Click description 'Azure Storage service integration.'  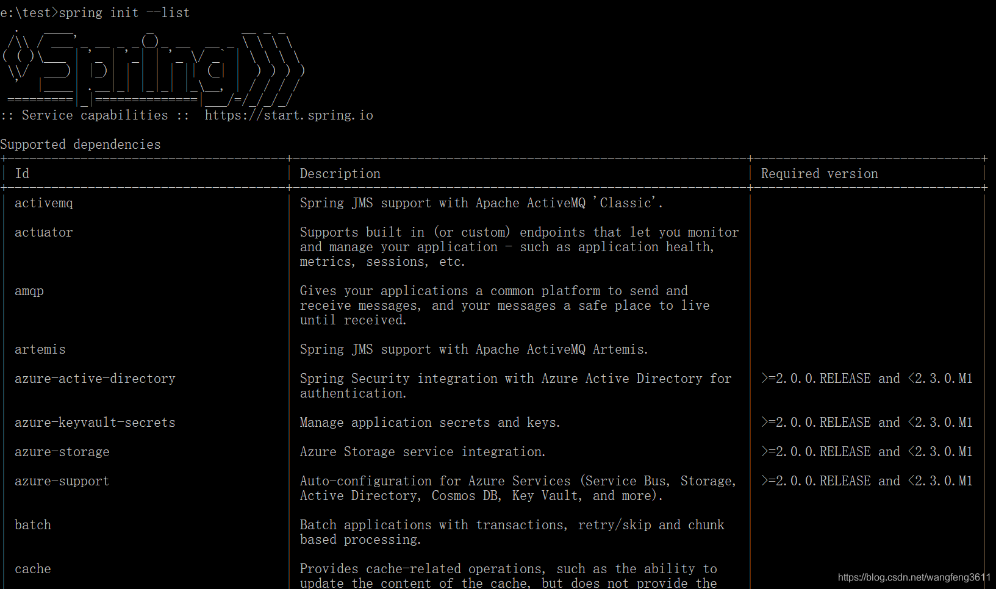coord(423,452)
